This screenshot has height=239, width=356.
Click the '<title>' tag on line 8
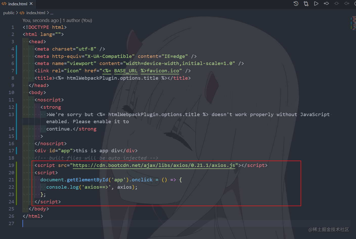point(45,78)
